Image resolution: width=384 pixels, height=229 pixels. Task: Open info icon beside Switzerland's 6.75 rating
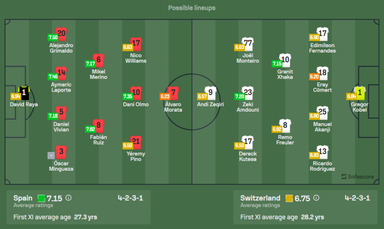pyautogui.click(x=316, y=198)
